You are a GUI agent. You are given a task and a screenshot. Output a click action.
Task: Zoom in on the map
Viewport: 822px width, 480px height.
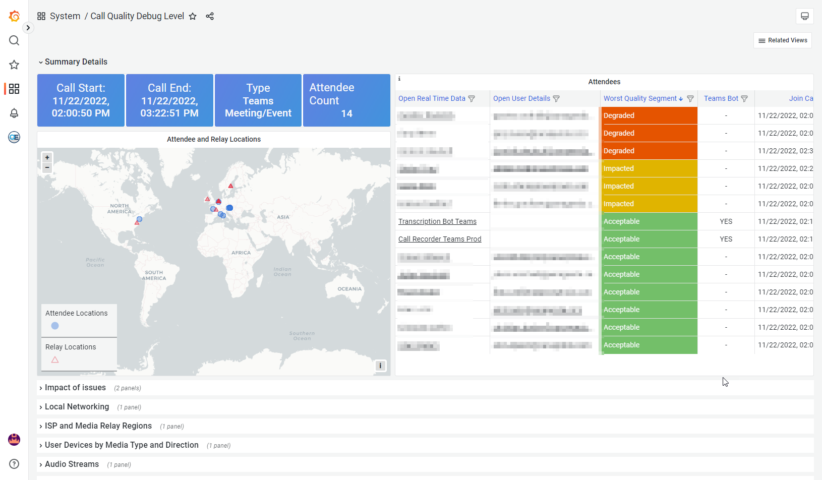click(x=47, y=158)
